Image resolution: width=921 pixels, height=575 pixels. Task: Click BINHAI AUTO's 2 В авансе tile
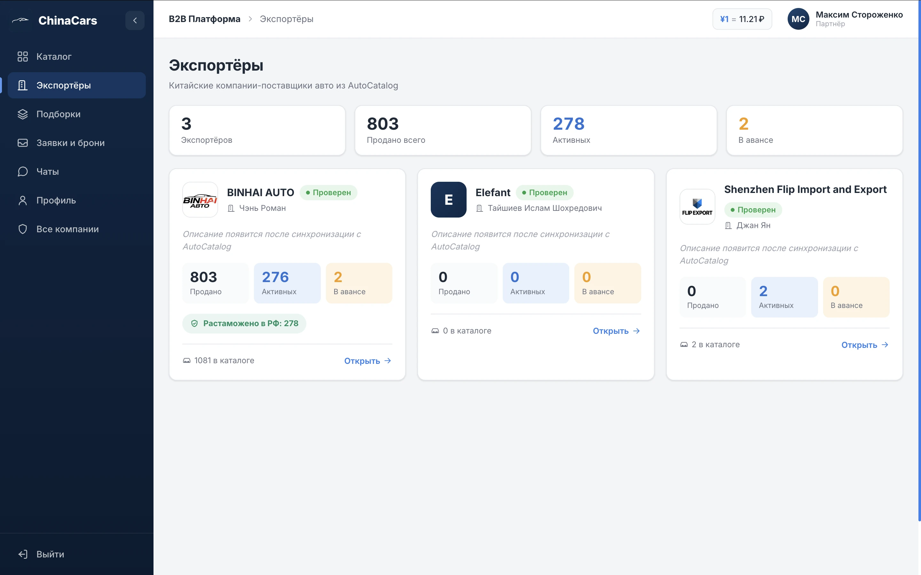[x=359, y=283]
